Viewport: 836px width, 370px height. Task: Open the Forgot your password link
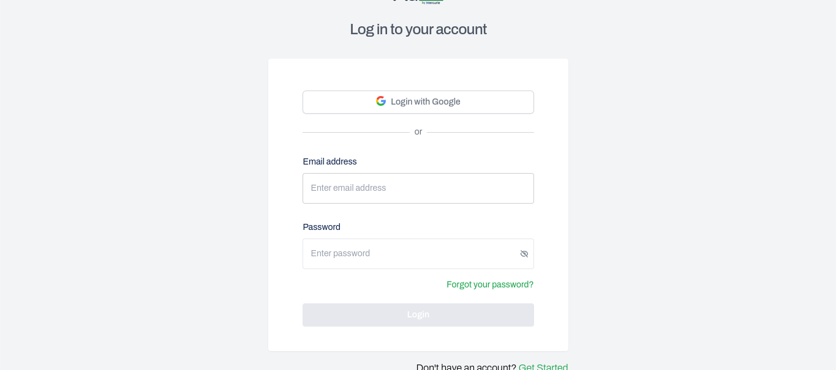tap(489, 284)
